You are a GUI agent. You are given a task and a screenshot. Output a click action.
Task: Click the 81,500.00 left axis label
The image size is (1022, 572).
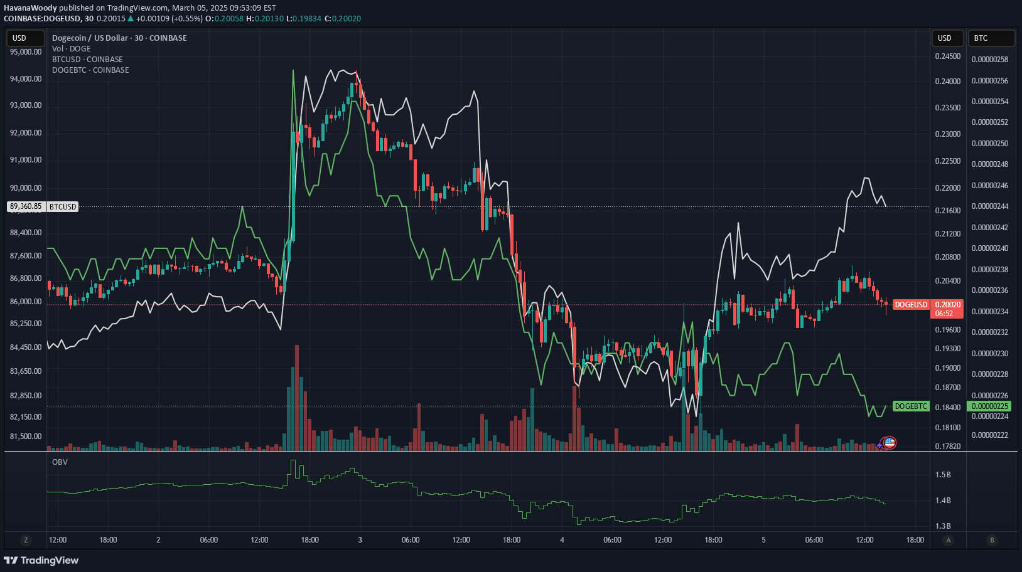tap(26, 437)
